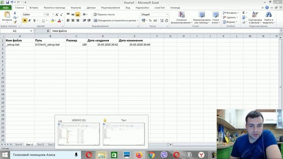Viewport: 283px width, 159px height.
Task: Open the insert function fx button
Action: [48, 31]
